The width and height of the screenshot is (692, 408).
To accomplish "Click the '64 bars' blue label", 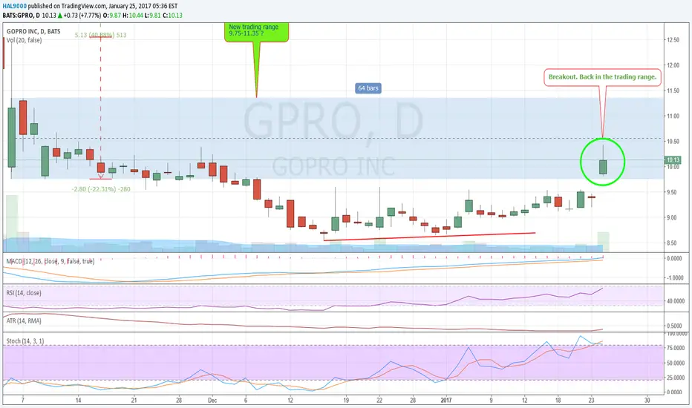I will pos(368,88).
